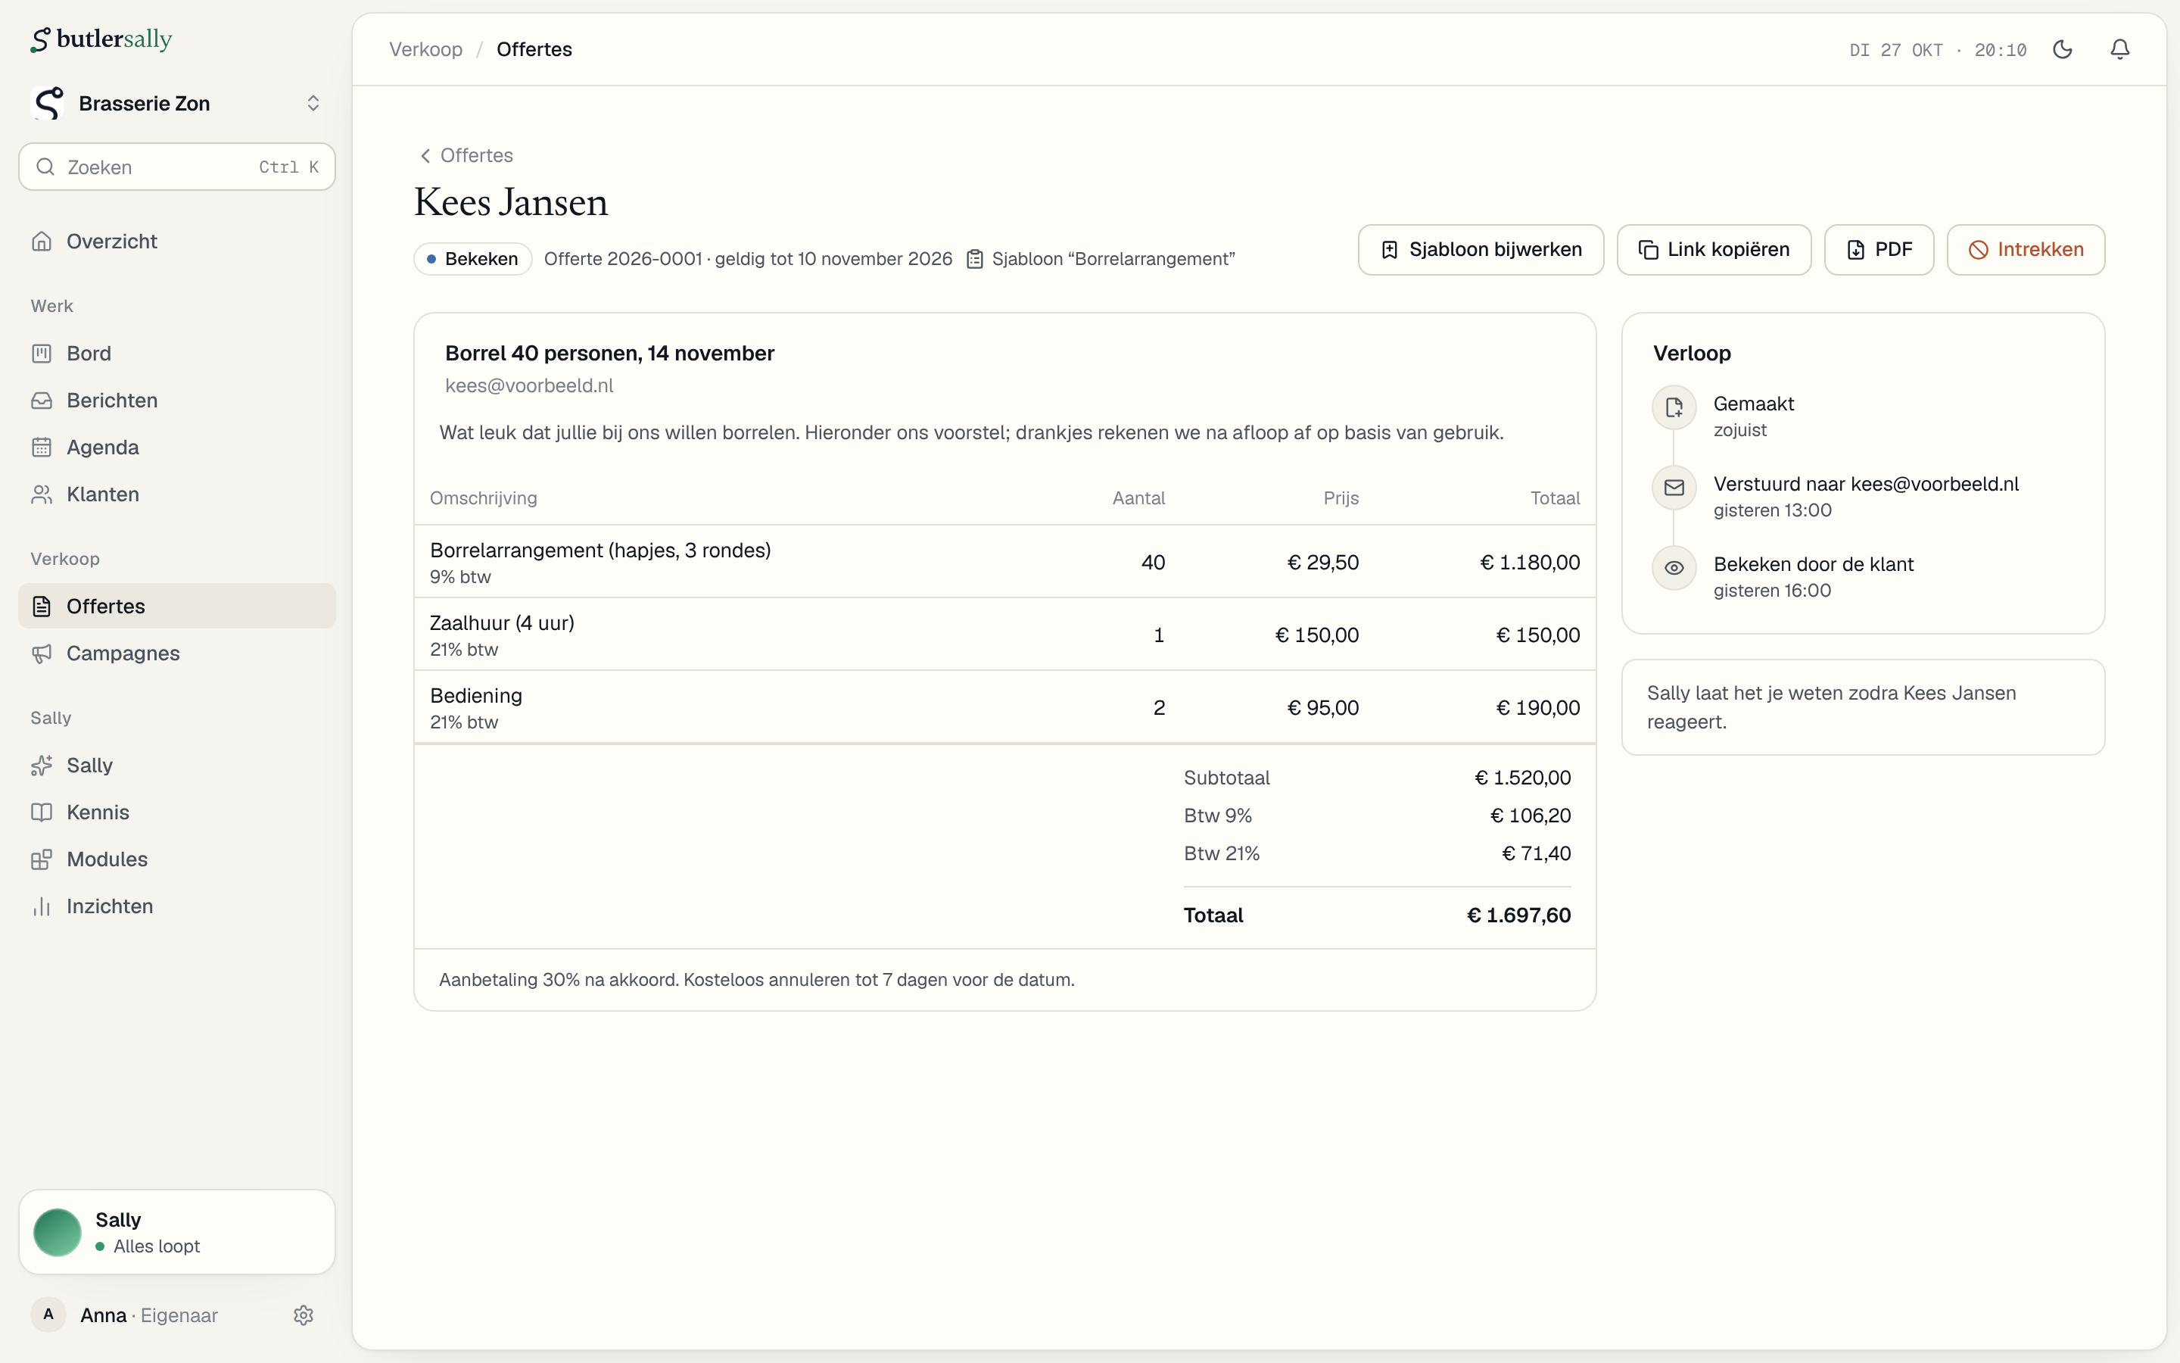Open the Bord board view

tap(176, 354)
